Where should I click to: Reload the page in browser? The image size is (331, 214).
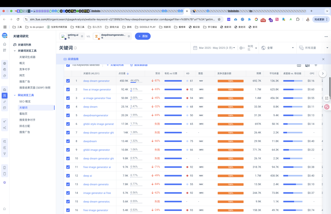click(x=18, y=19)
